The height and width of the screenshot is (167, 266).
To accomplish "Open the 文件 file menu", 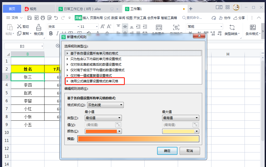I will click(14, 18).
